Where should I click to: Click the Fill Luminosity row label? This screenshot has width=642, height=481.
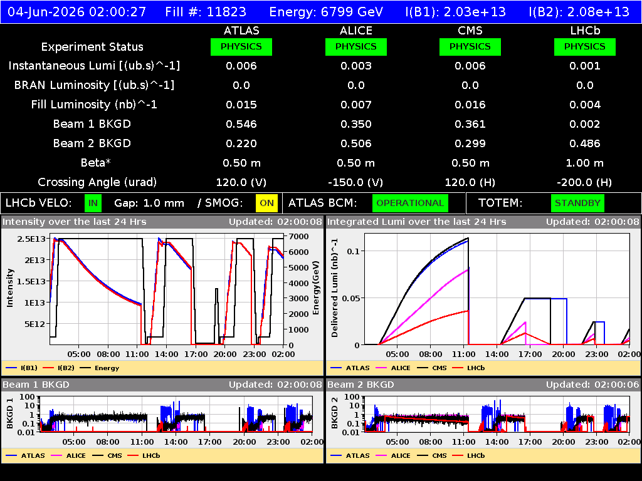tap(94, 105)
